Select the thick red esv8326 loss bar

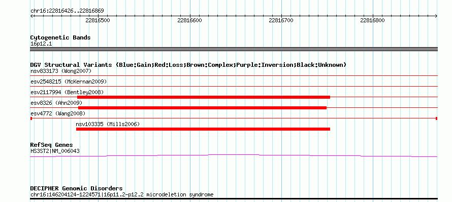(x=202, y=108)
